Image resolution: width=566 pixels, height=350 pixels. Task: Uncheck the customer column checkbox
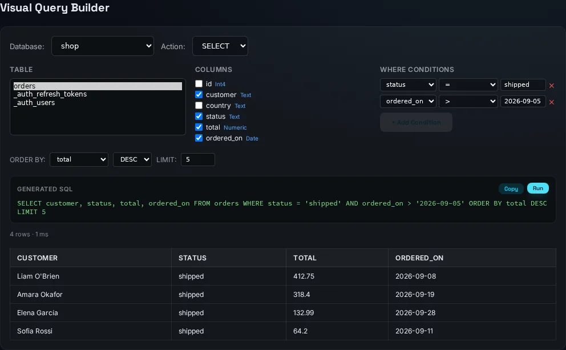199,95
